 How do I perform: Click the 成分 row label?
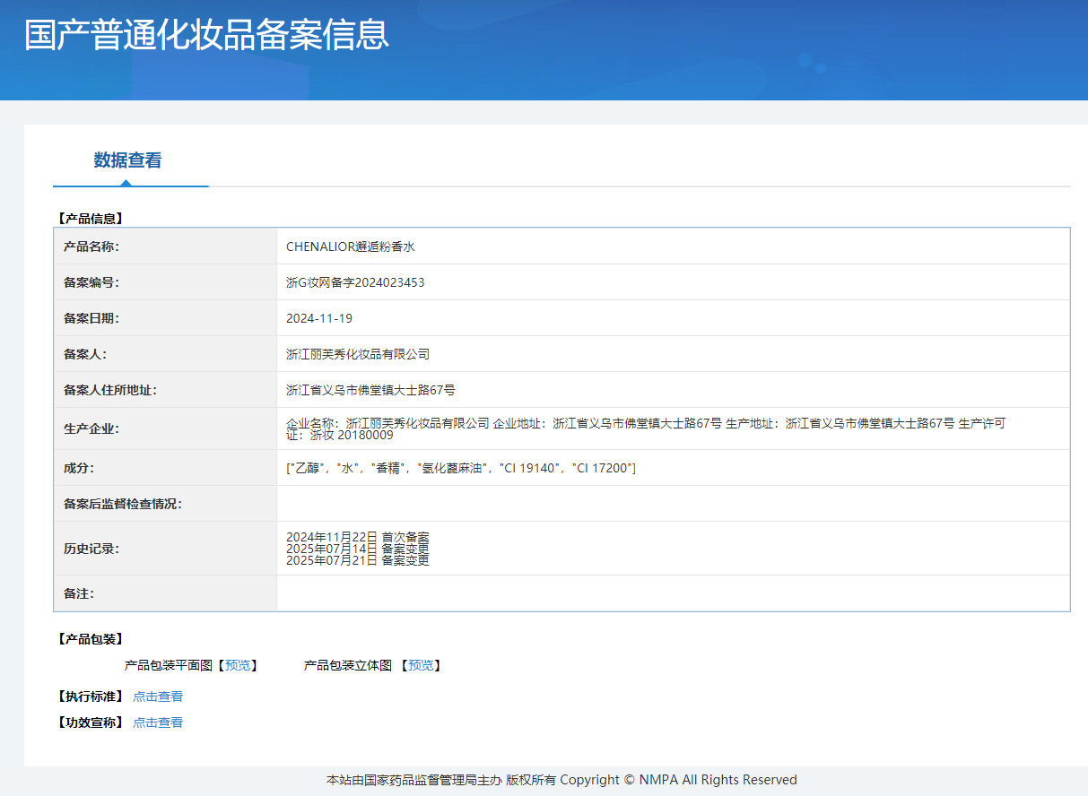pyautogui.click(x=78, y=468)
